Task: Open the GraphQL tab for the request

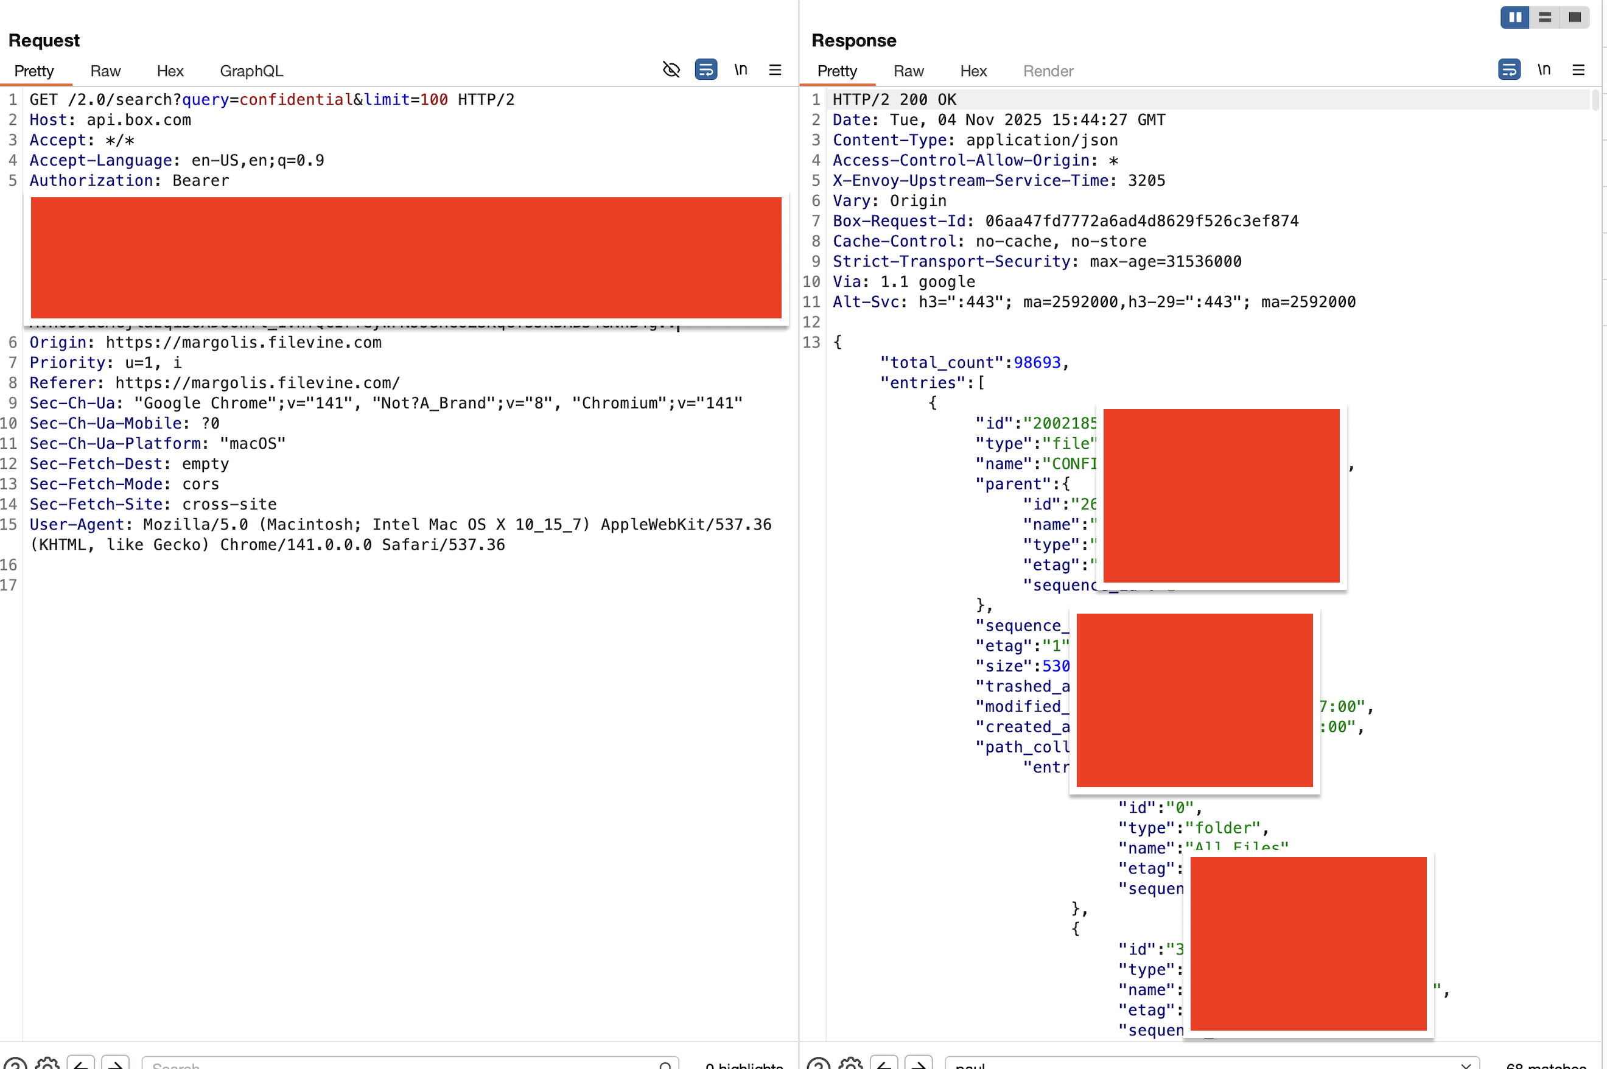Action: (x=251, y=71)
